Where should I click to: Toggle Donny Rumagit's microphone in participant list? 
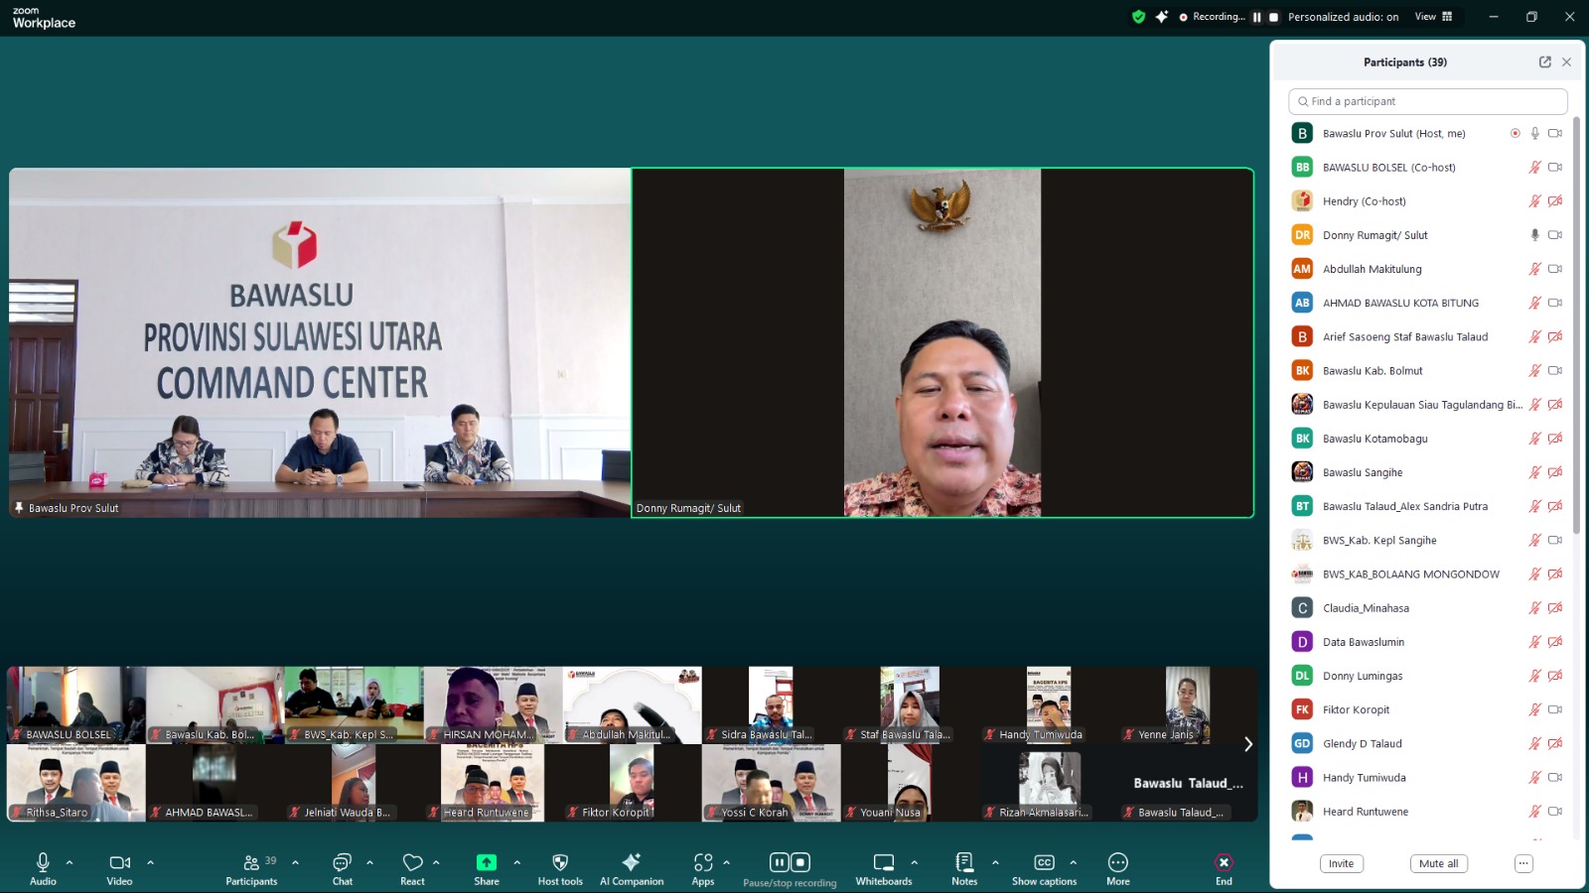click(1534, 235)
